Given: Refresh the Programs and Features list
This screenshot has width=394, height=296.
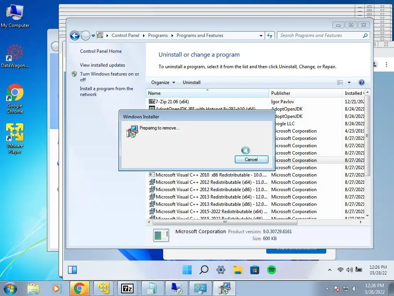Looking at the screenshot, I should [x=270, y=36].
